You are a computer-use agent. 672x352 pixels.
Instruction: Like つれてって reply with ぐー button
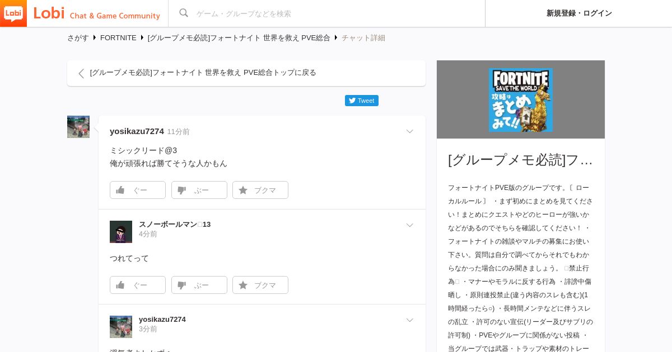coord(138,285)
